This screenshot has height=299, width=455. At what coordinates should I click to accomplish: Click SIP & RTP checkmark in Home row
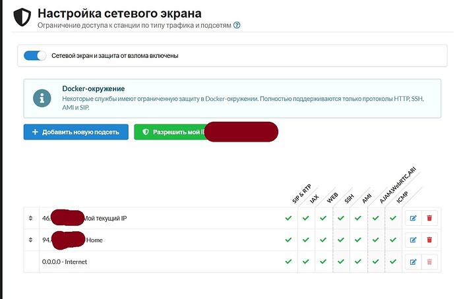[288, 240]
